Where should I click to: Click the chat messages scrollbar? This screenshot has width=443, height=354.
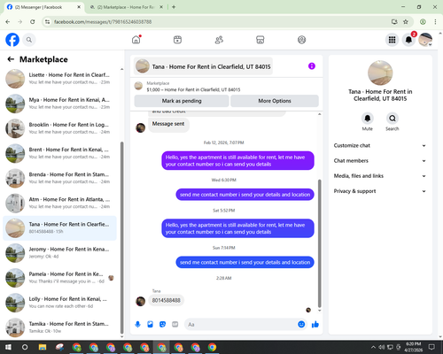tap(319, 243)
